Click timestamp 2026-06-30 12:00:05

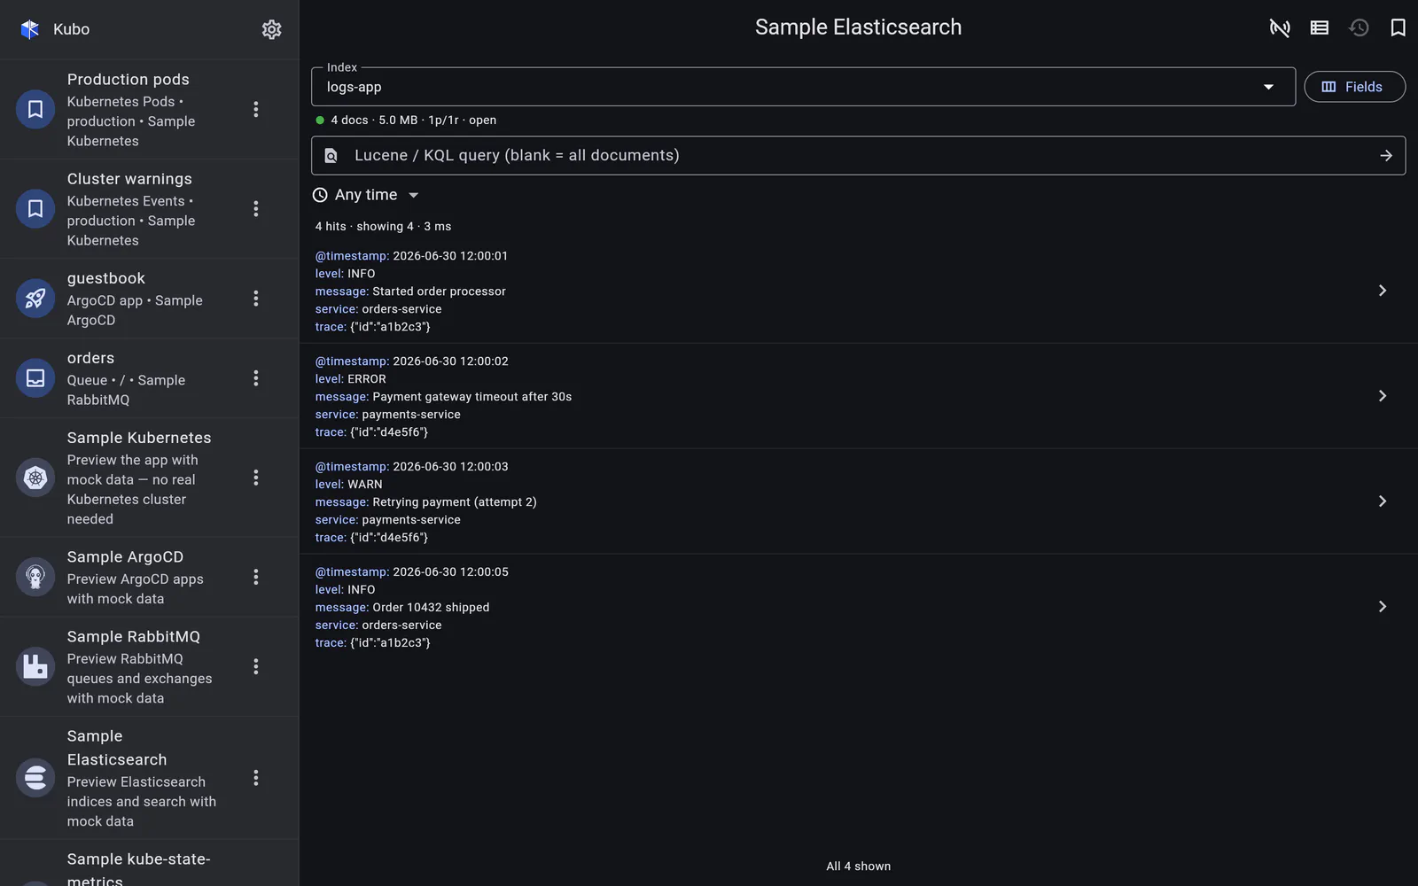(x=450, y=572)
